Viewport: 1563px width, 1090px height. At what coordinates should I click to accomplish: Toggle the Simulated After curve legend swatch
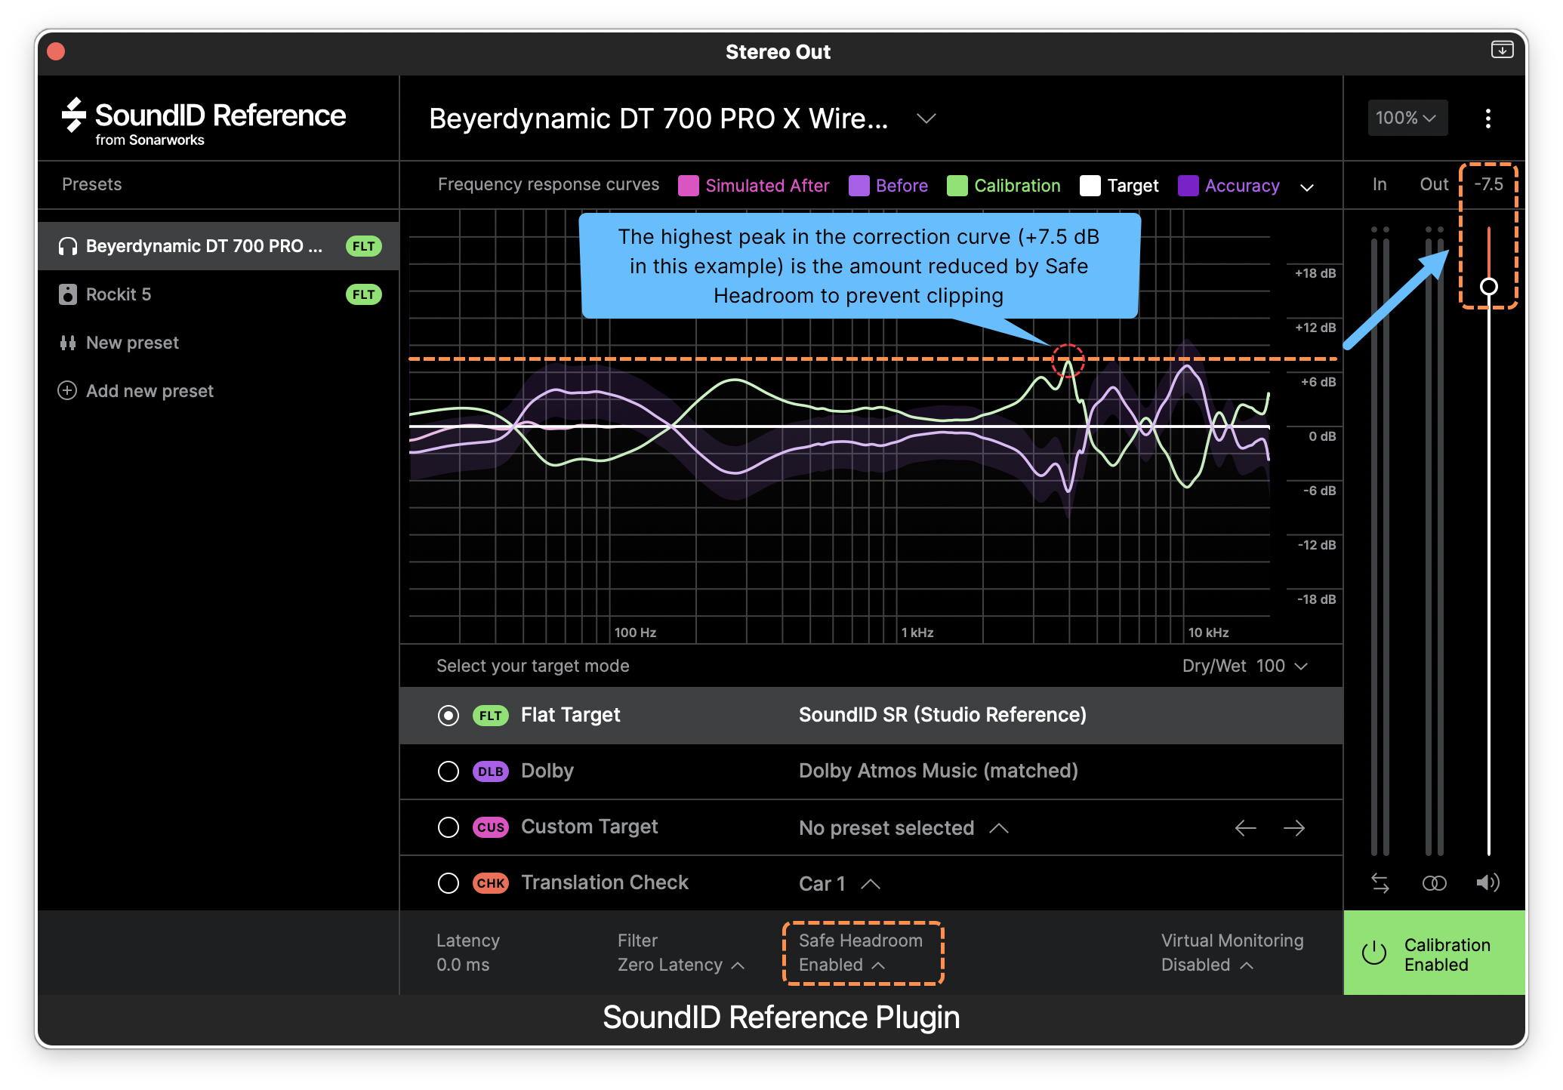(x=688, y=186)
